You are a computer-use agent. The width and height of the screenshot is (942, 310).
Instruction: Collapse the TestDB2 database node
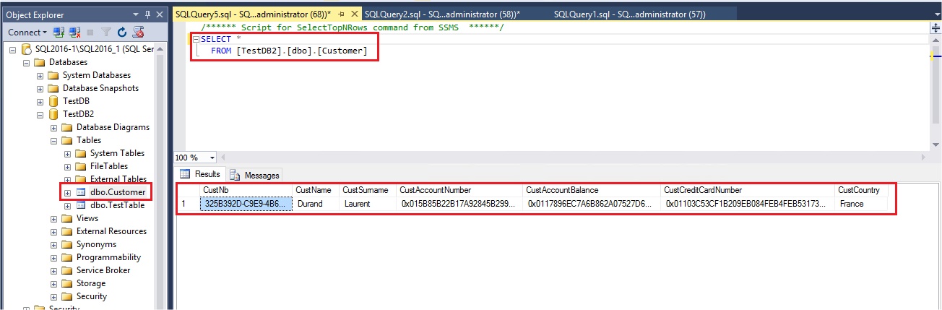40,114
